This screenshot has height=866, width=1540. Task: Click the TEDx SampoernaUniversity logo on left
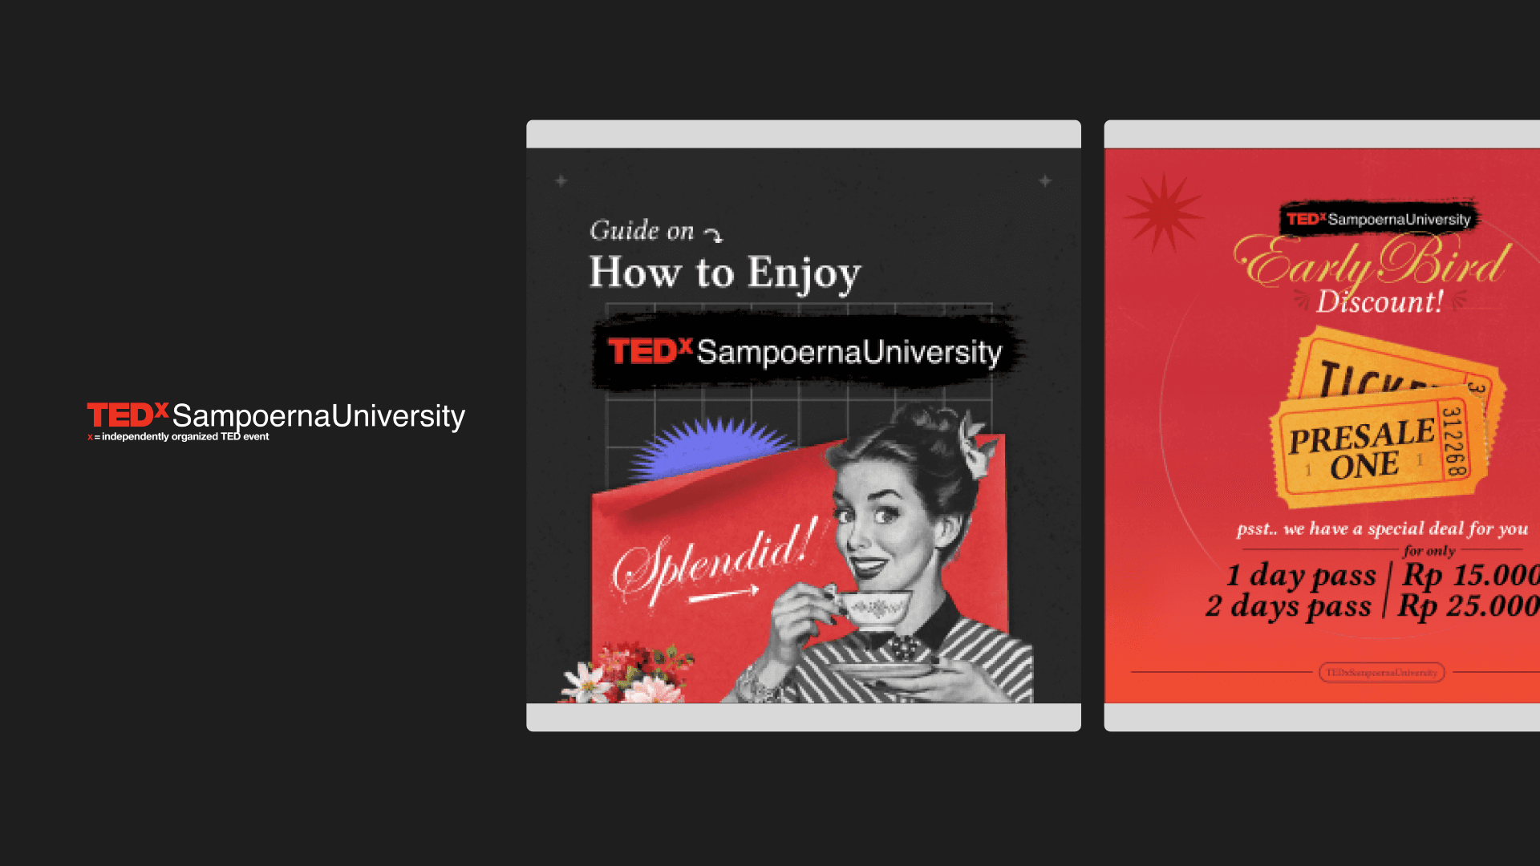tap(276, 415)
